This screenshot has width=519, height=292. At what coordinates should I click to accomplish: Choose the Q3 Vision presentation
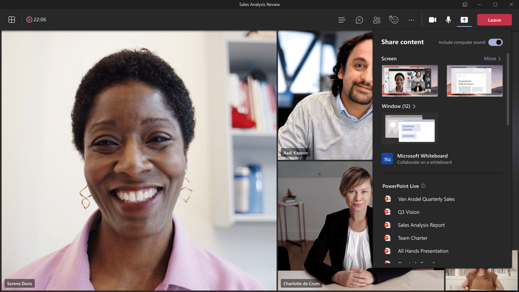point(408,212)
